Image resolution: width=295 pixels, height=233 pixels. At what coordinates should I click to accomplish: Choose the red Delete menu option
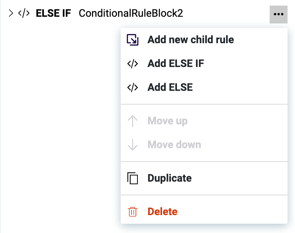[x=162, y=212]
